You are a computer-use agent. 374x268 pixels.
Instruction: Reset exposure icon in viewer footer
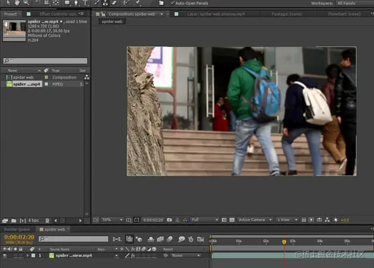tap(335, 220)
